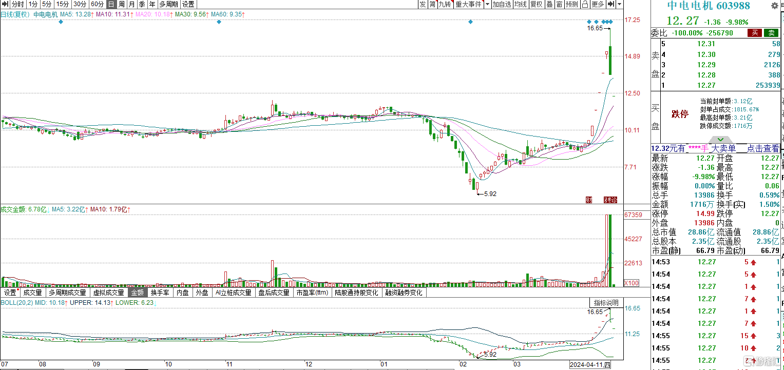This screenshot has height=370, width=784.
Task: Click the 财 marker icon on the chart
Action: point(588,200)
